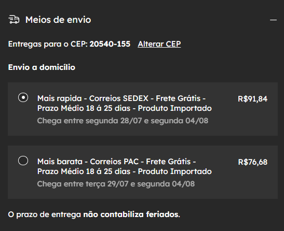
Task: Click the PAC shipping option card
Action: click(x=143, y=172)
